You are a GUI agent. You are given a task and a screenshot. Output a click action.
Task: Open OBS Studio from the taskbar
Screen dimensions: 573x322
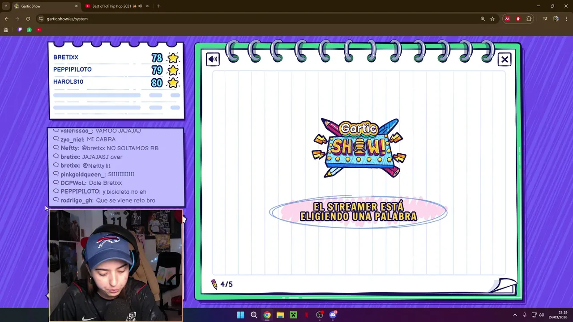tap(320, 315)
